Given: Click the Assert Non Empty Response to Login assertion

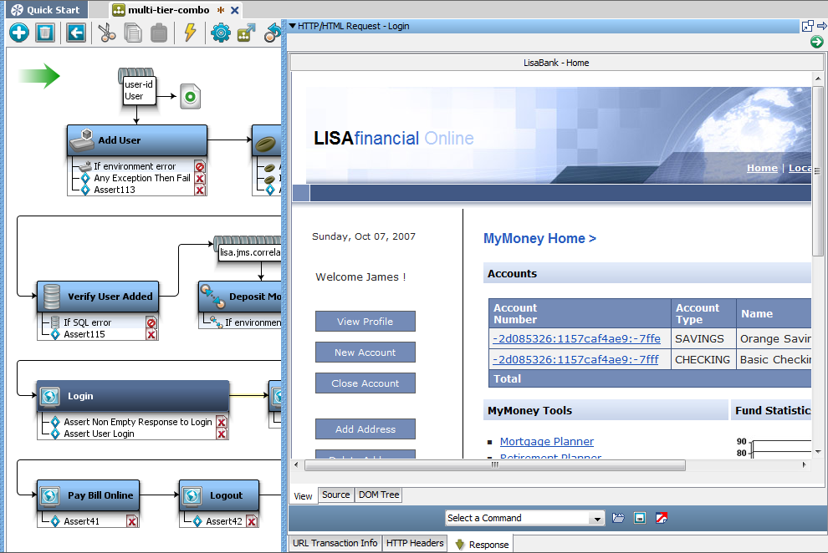Looking at the screenshot, I should click(x=138, y=422).
